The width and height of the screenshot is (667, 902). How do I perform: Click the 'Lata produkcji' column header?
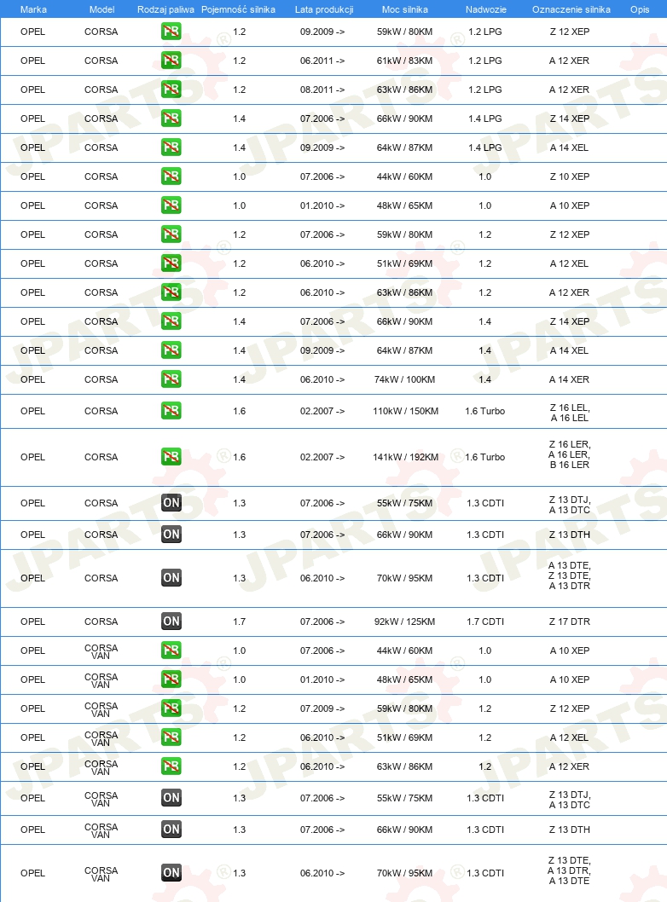coord(324,9)
